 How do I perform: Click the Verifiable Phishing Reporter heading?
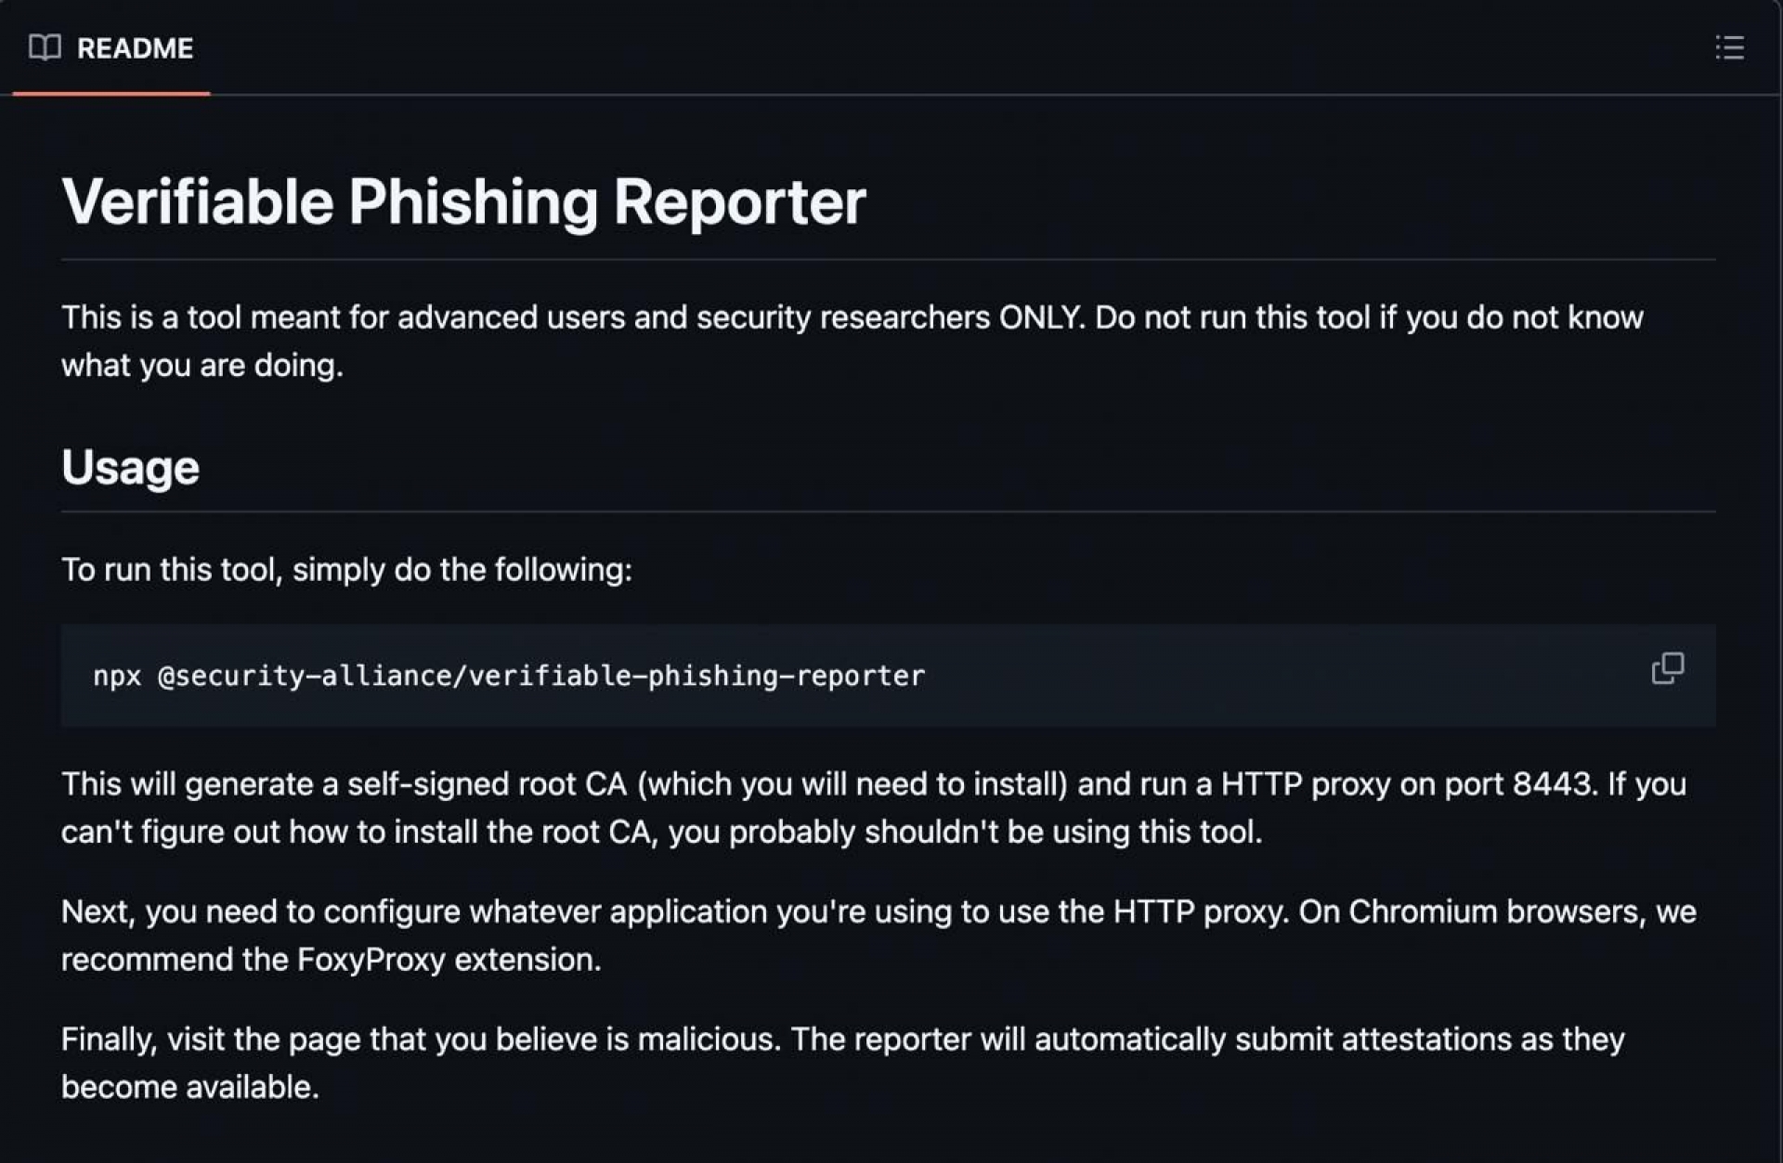[463, 201]
